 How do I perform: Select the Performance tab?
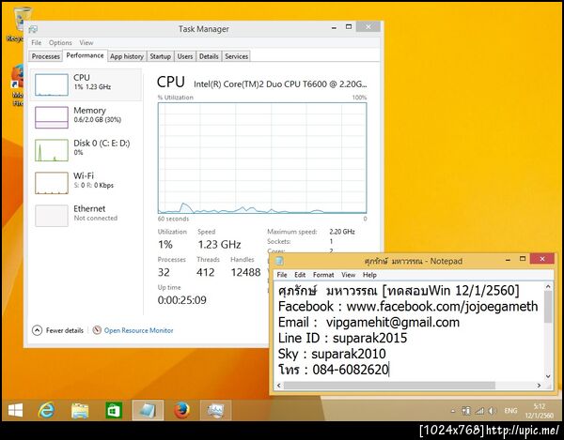85,55
